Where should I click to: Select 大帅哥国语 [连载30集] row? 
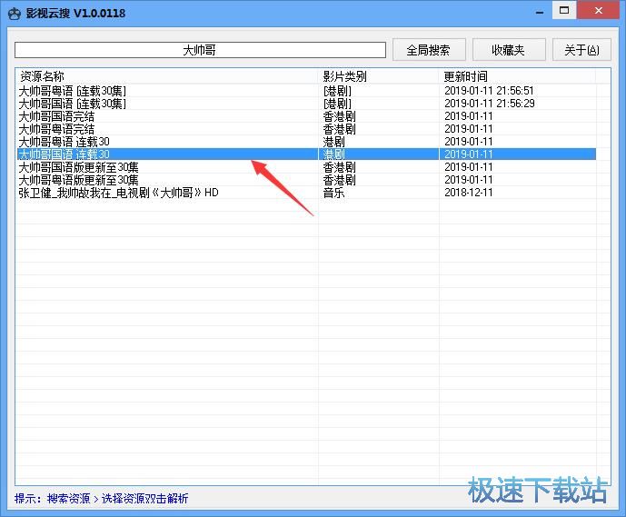click(x=73, y=104)
